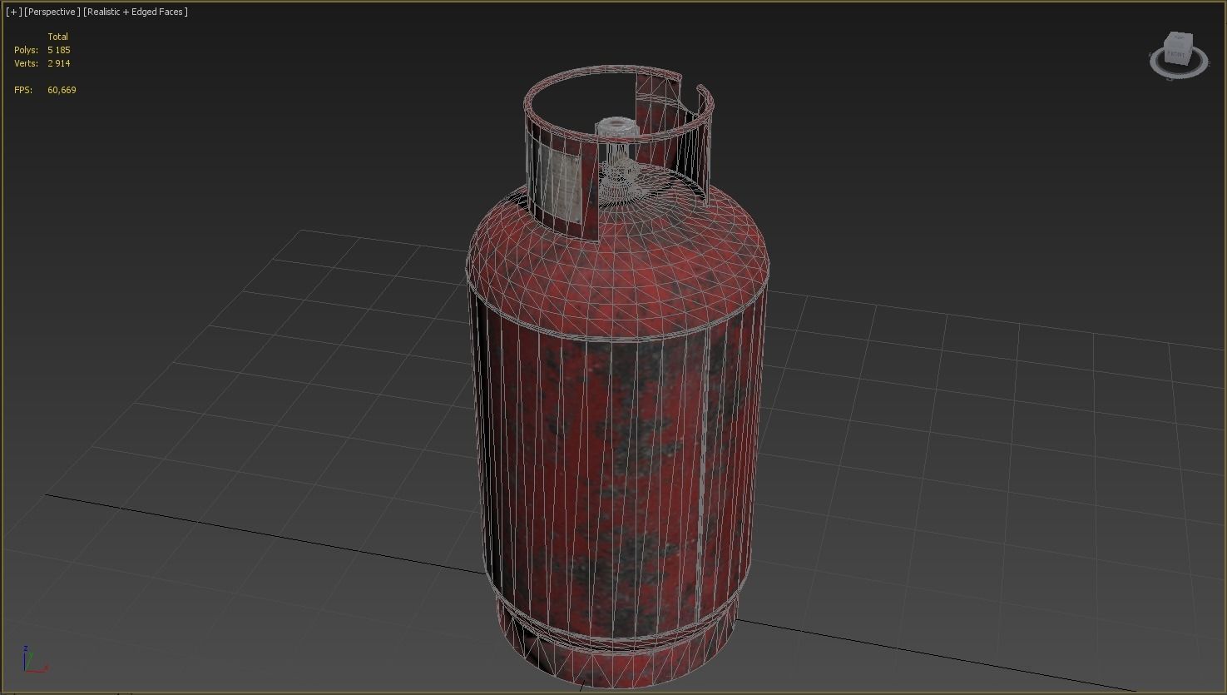Image resolution: width=1227 pixels, height=695 pixels.
Task: Click the FPS value 60,669
Action: (x=62, y=90)
